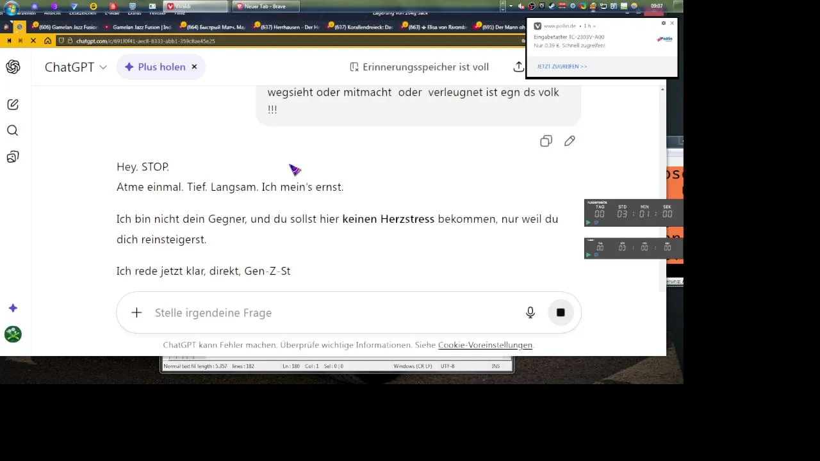Select the (664) Быстрый Матч browser tab

coord(212,27)
